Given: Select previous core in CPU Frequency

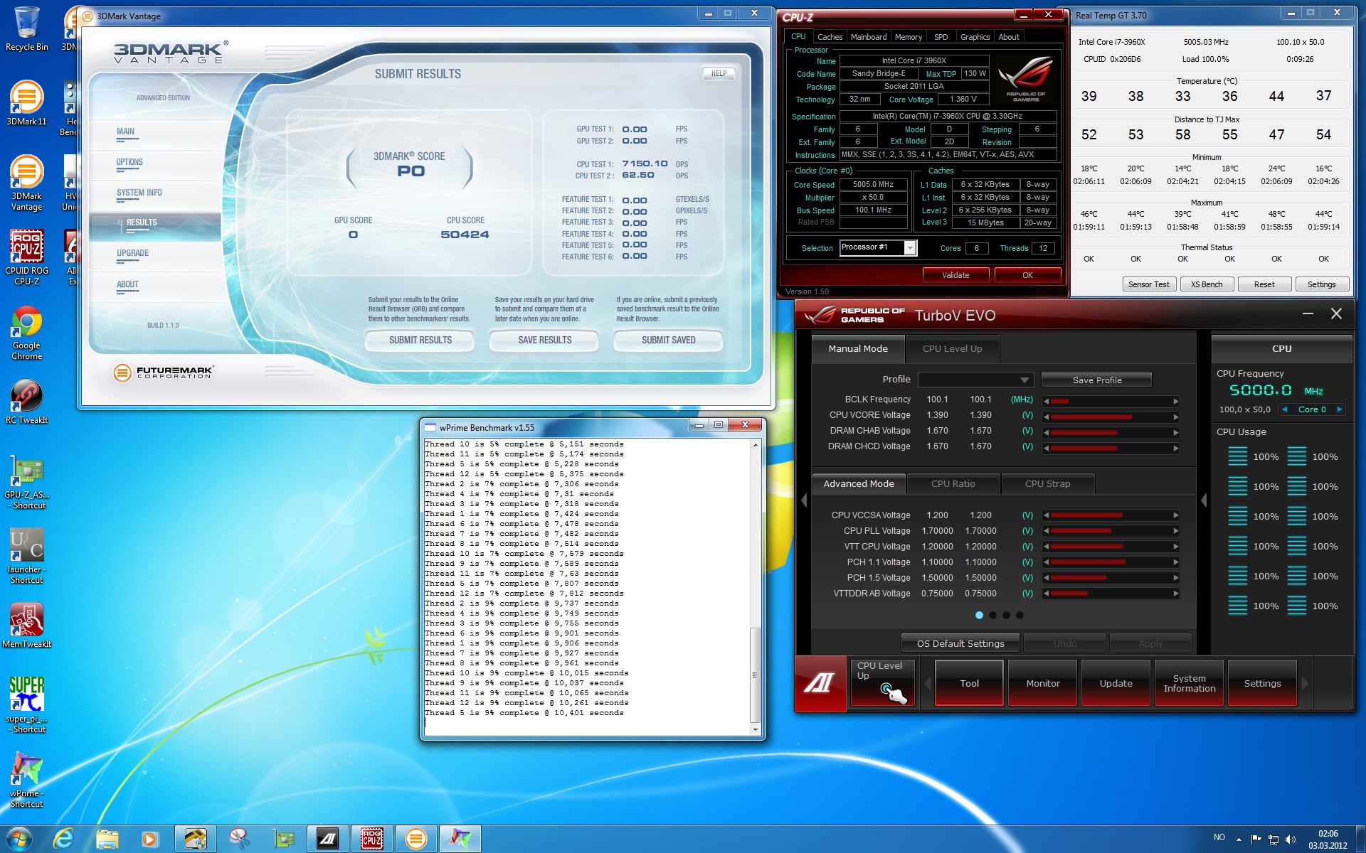Looking at the screenshot, I should [x=1285, y=409].
